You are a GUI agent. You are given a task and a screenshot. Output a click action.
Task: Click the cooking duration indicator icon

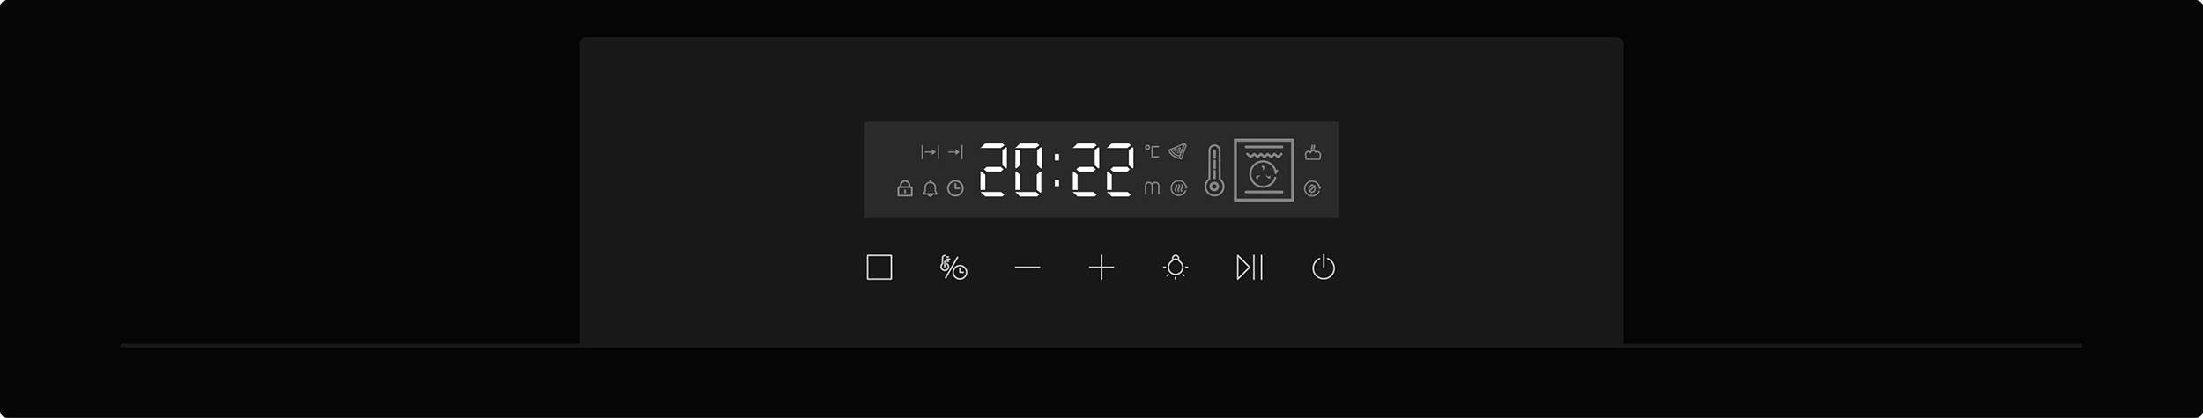[x=930, y=152]
